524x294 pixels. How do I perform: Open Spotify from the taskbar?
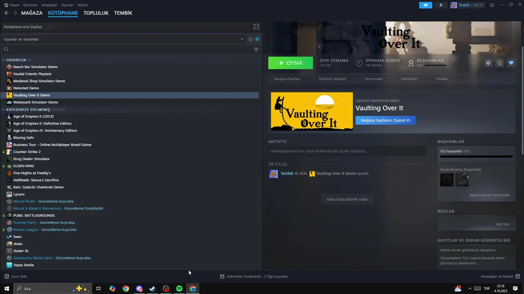[x=179, y=289]
